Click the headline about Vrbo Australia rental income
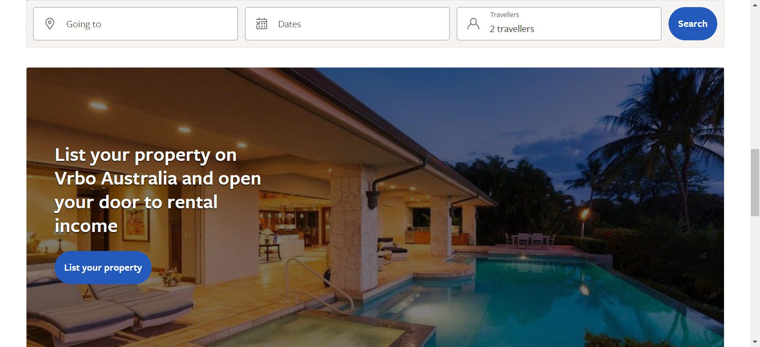This screenshot has height=347, width=760. 158,190
